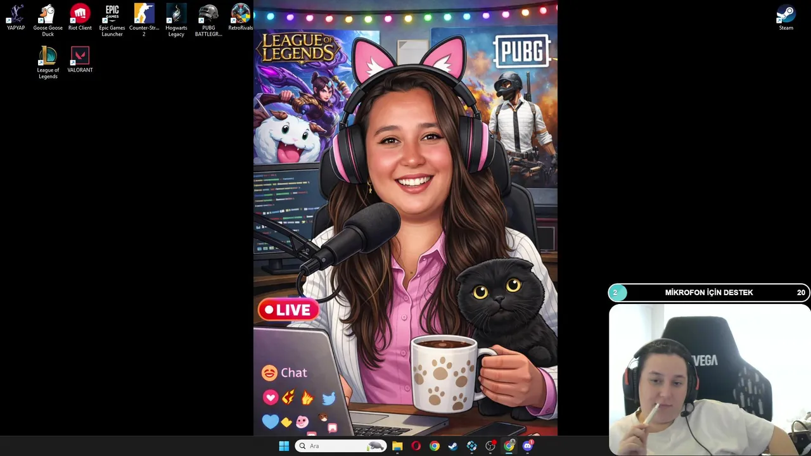Click the VALORANT desktop shortcut

80,60
